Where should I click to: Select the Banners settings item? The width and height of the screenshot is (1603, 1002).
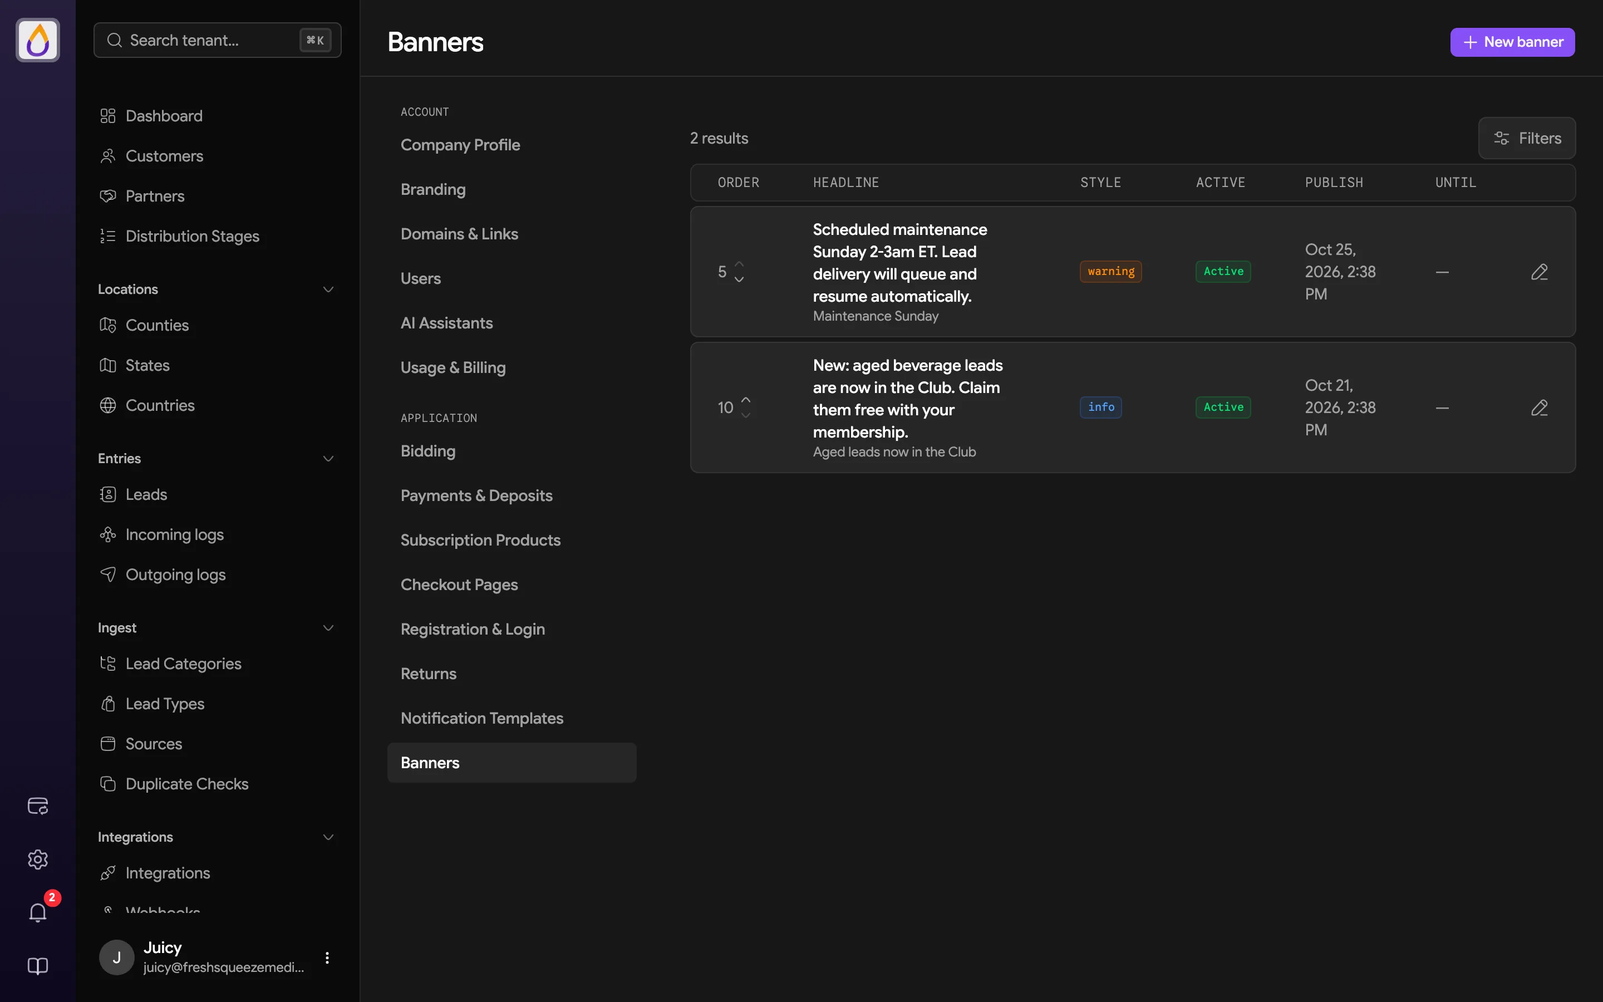pos(512,763)
